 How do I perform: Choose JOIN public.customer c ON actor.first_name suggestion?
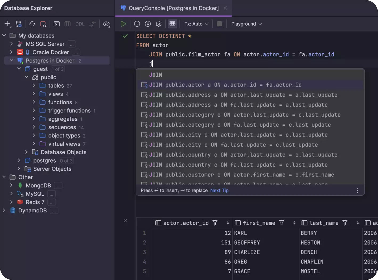(250, 175)
